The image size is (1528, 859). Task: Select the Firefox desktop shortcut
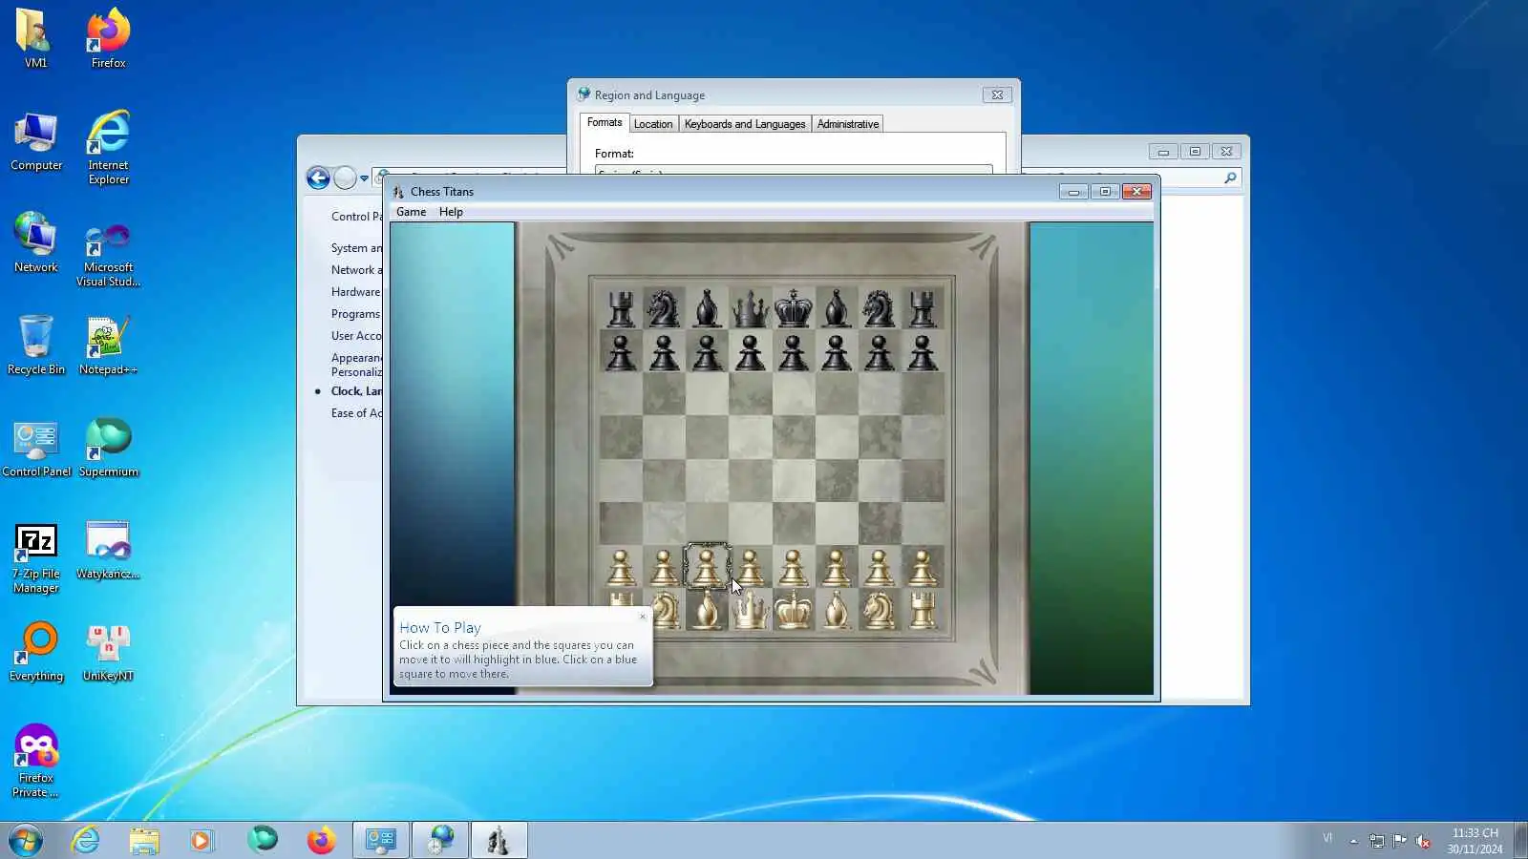coord(108,38)
